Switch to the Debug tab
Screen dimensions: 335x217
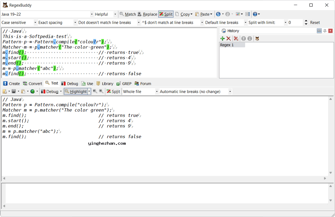pos(70,83)
